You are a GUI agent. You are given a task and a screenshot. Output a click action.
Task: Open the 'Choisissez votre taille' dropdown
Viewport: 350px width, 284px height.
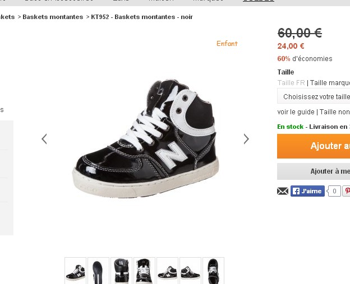coord(314,96)
